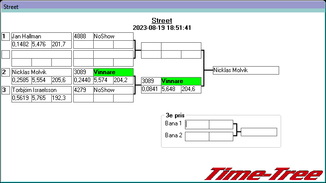Click the Torbjörn Israelsson name field
326x183 pixels.
tap(41, 90)
